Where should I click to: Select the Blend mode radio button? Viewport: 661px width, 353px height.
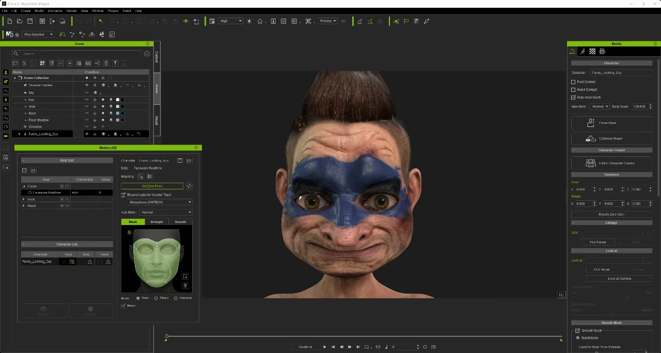(x=156, y=298)
